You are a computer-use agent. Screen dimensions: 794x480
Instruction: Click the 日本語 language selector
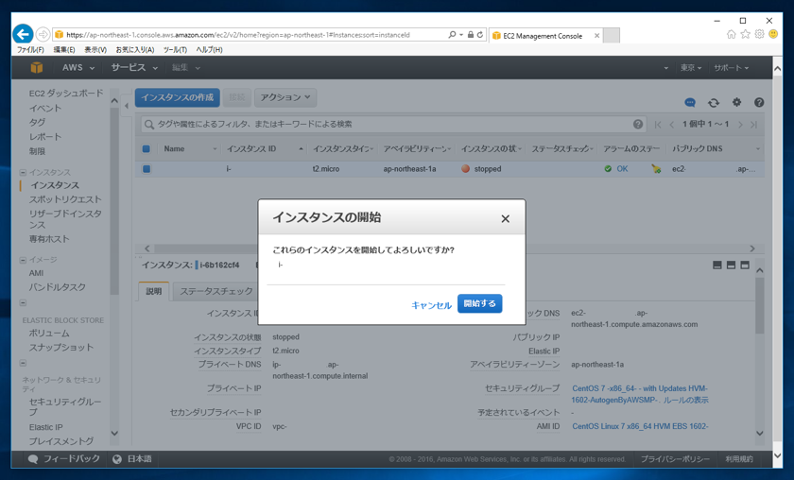click(x=132, y=458)
